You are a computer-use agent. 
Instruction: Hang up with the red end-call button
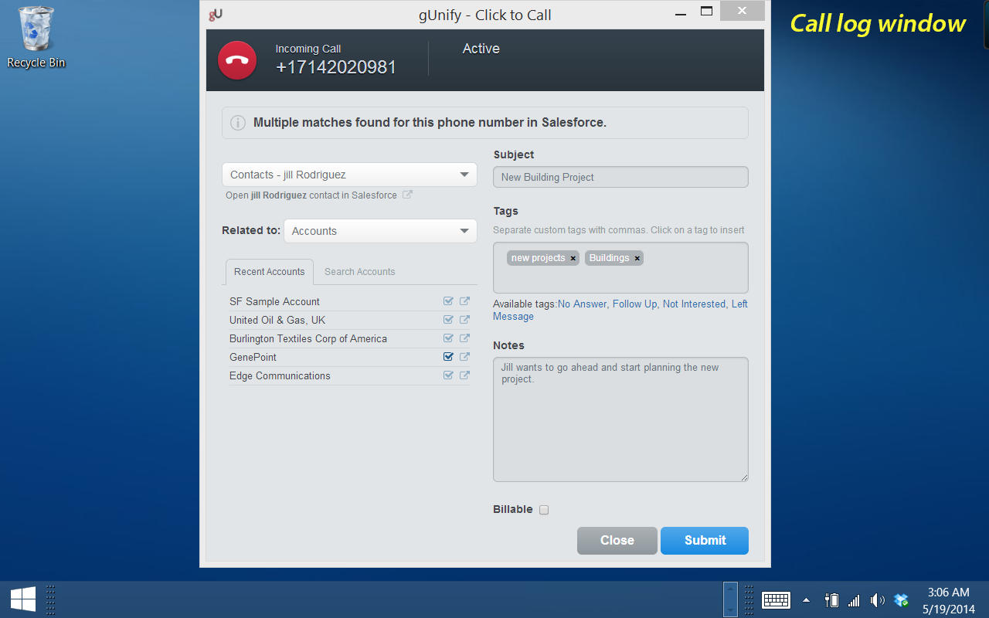pos(237,60)
